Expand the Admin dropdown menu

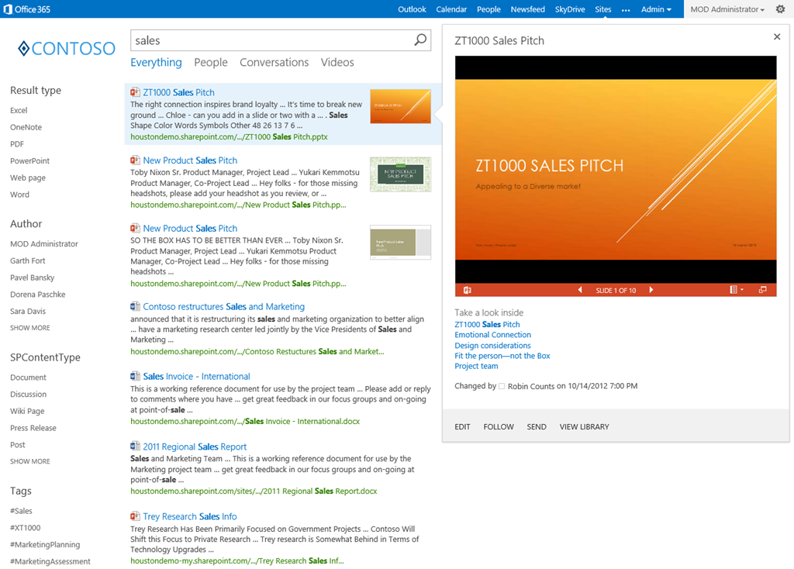(656, 9)
